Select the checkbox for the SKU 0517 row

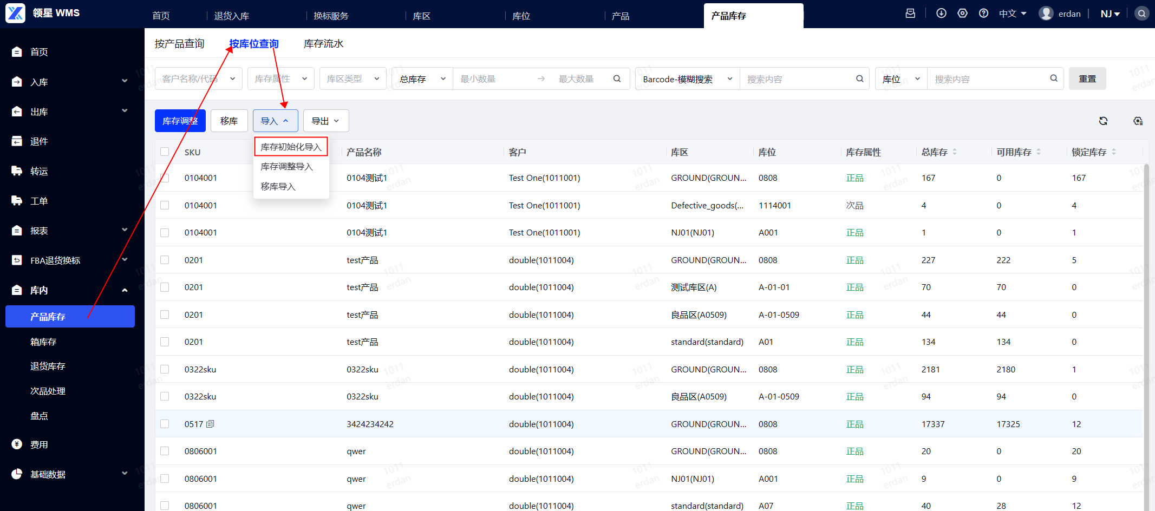(165, 424)
